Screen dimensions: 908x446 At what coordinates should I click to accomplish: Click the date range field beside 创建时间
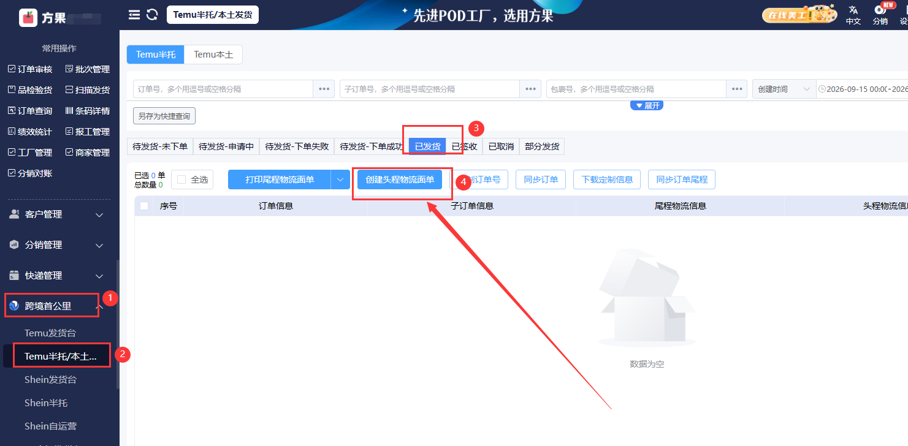point(862,89)
